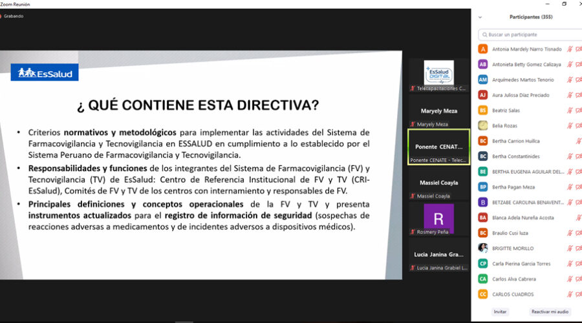Click Braulio Cusi Iuza's BC avatar

click(483, 233)
